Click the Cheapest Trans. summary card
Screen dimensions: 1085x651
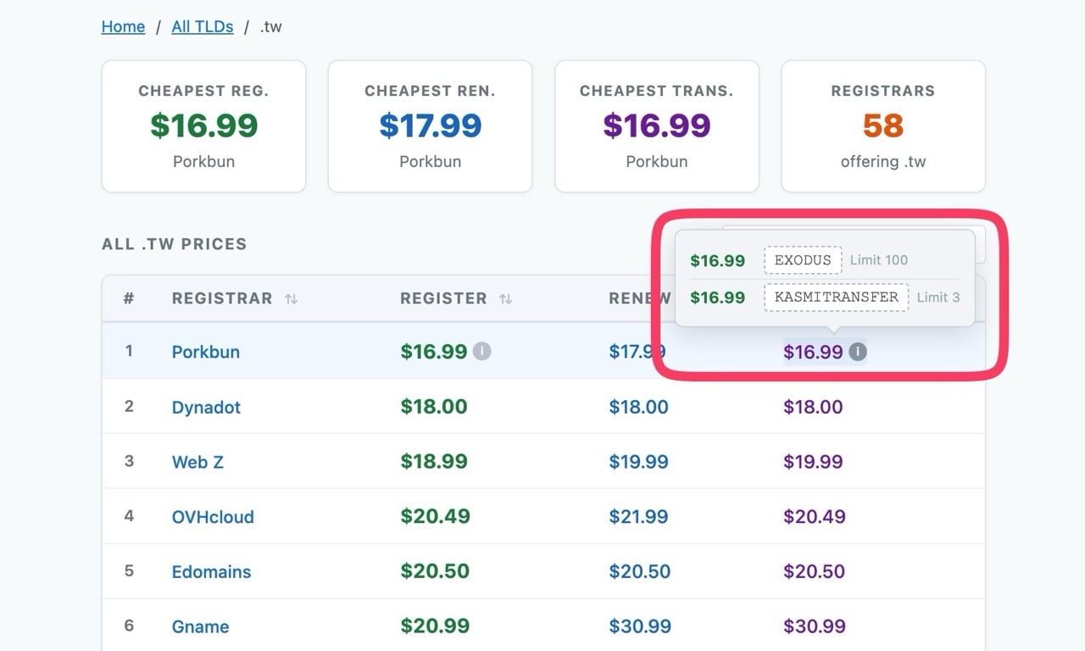pos(656,126)
